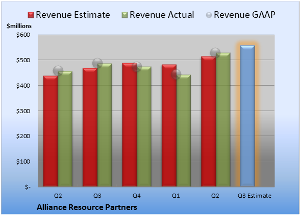Select the 'Revenue GAAP' legend label
Screen dimensions: 300x215
point(244,15)
